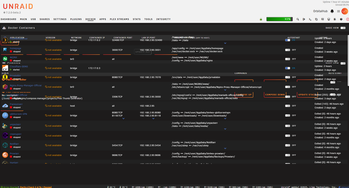Open the notifications bell icon

332,11
